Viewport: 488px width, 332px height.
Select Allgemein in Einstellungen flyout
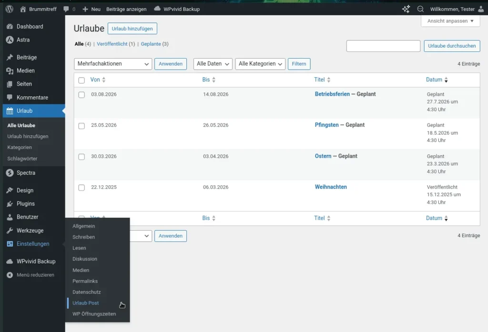[x=84, y=226]
